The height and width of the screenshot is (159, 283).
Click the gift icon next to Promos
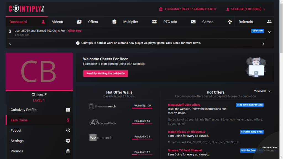pos(68,151)
